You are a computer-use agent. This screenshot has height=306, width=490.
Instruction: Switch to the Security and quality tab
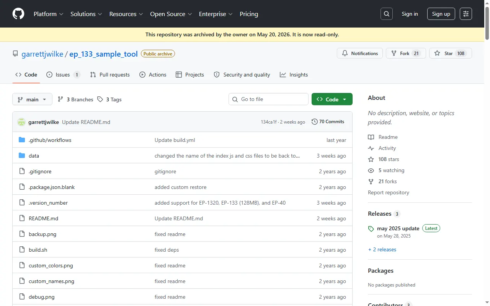242,75
